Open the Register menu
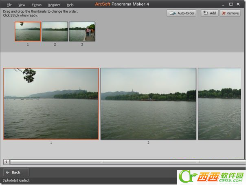 (54, 5)
